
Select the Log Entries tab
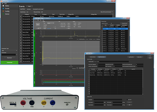[22, 9]
